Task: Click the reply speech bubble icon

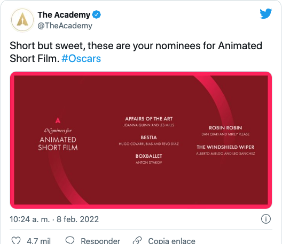Action: point(70,241)
